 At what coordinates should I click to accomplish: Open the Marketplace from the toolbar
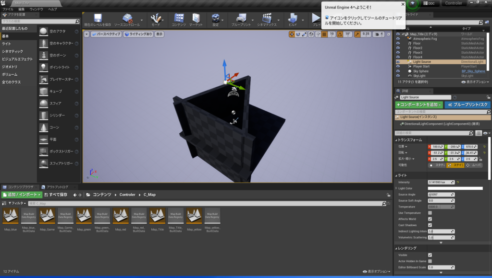[196, 19]
